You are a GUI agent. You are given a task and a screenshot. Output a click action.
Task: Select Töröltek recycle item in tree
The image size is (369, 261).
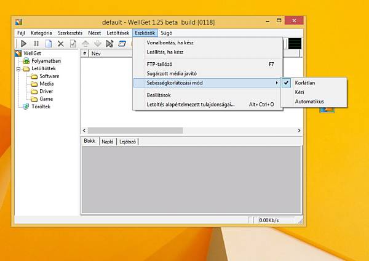[x=41, y=106]
